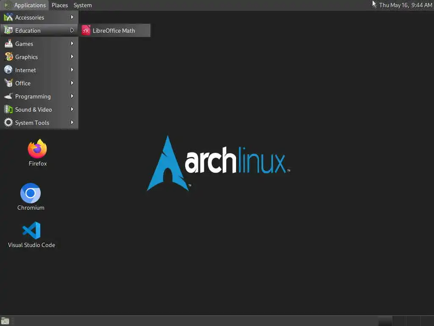Expand the Accessories submenu arrow
Screen dimensions: 434x326
pyautogui.click(x=72, y=17)
